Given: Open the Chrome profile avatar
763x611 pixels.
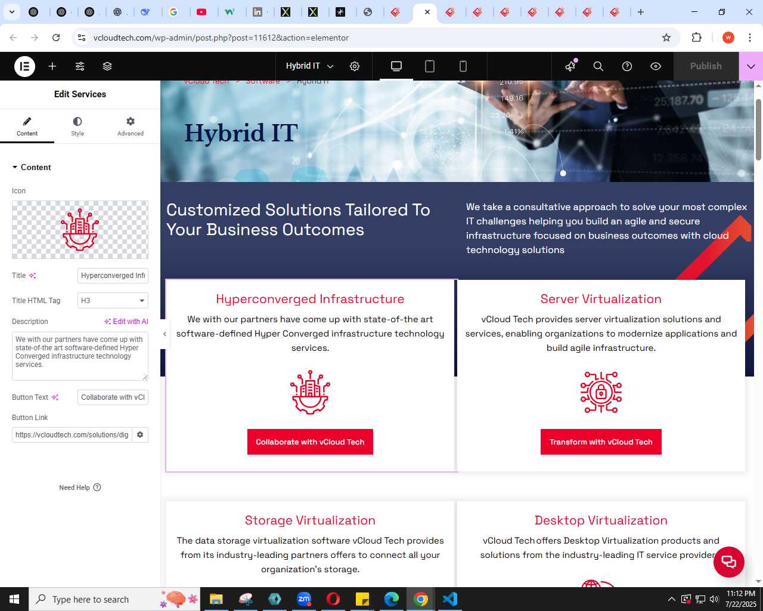Looking at the screenshot, I should 728,38.
